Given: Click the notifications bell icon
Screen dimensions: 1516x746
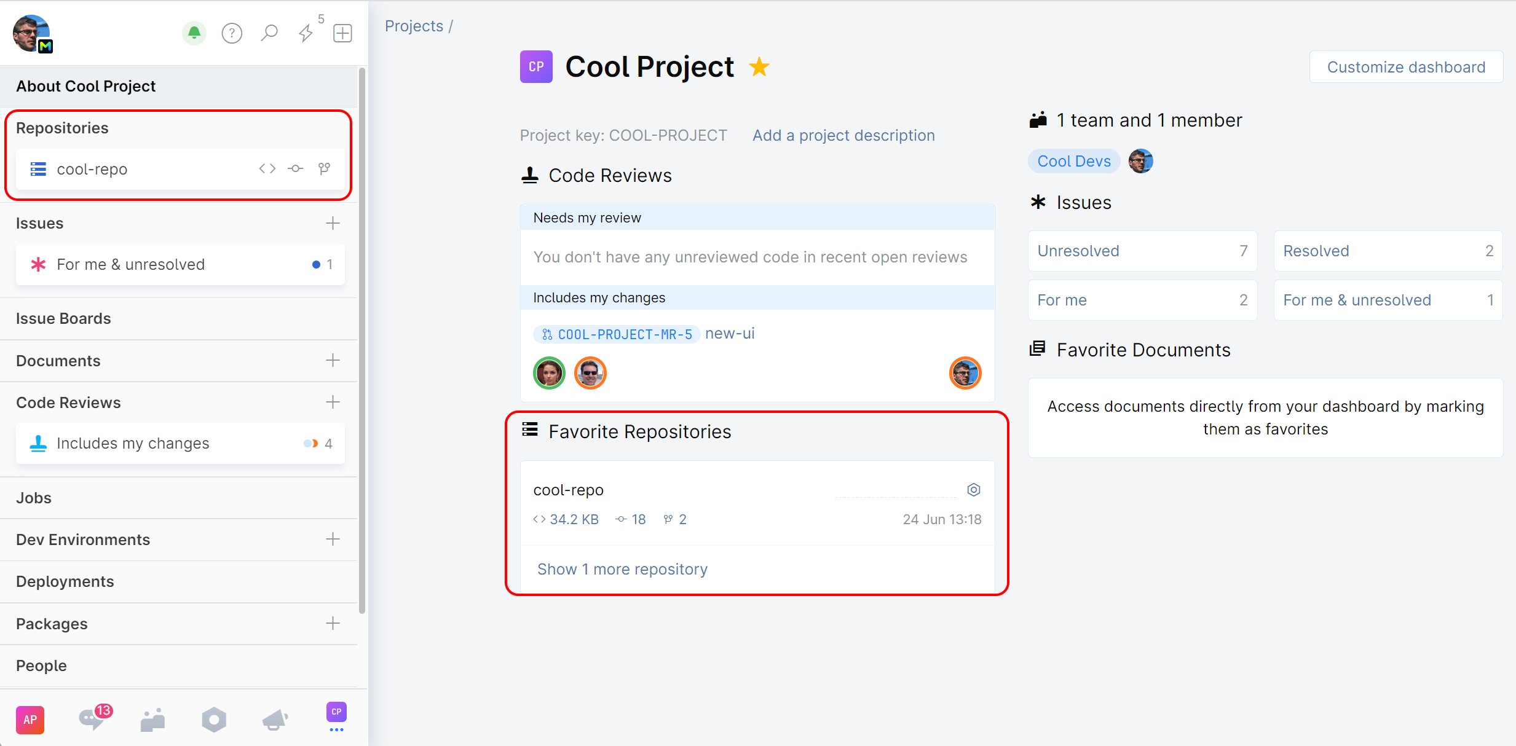Looking at the screenshot, I should coord(194,33).
